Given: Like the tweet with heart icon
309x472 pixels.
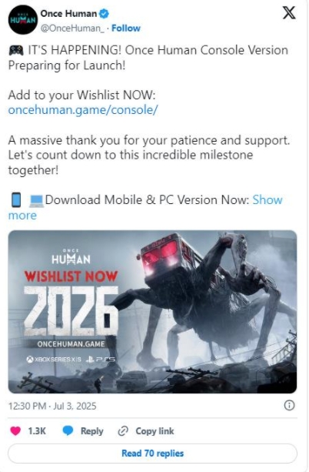Looking at the screenshot, I should (15, 430).
